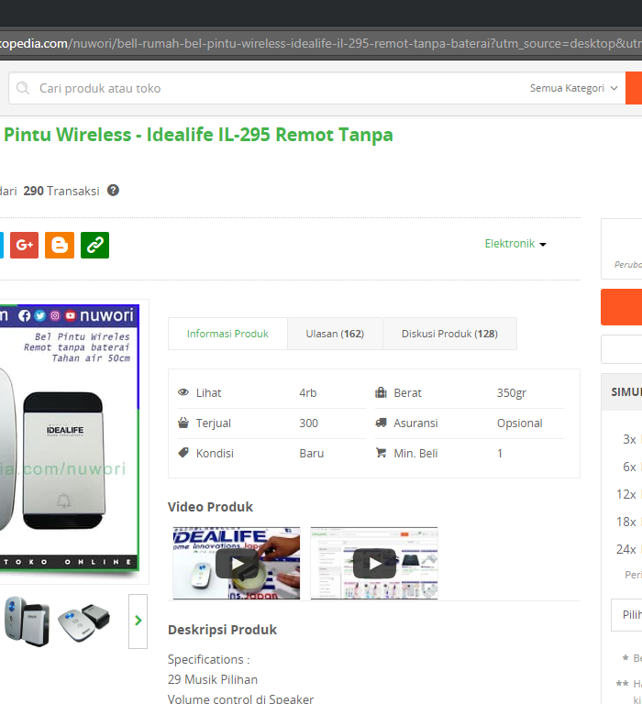
Task: Click the 'Volume control di Speaker' description line
Action: [x=241, y=698]
